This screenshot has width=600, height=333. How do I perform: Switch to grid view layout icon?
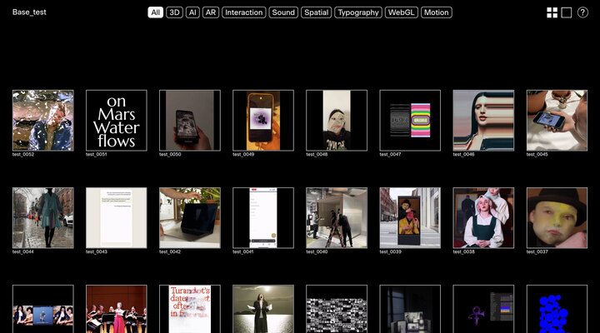click(x=552, y=12)
